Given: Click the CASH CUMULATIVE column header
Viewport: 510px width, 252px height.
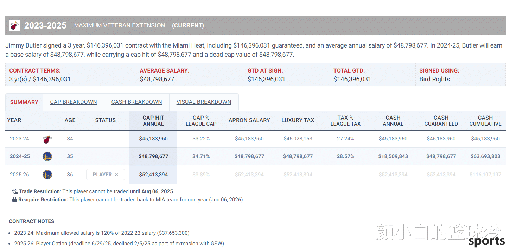Looking at the screenshot, I should point(485,121).
